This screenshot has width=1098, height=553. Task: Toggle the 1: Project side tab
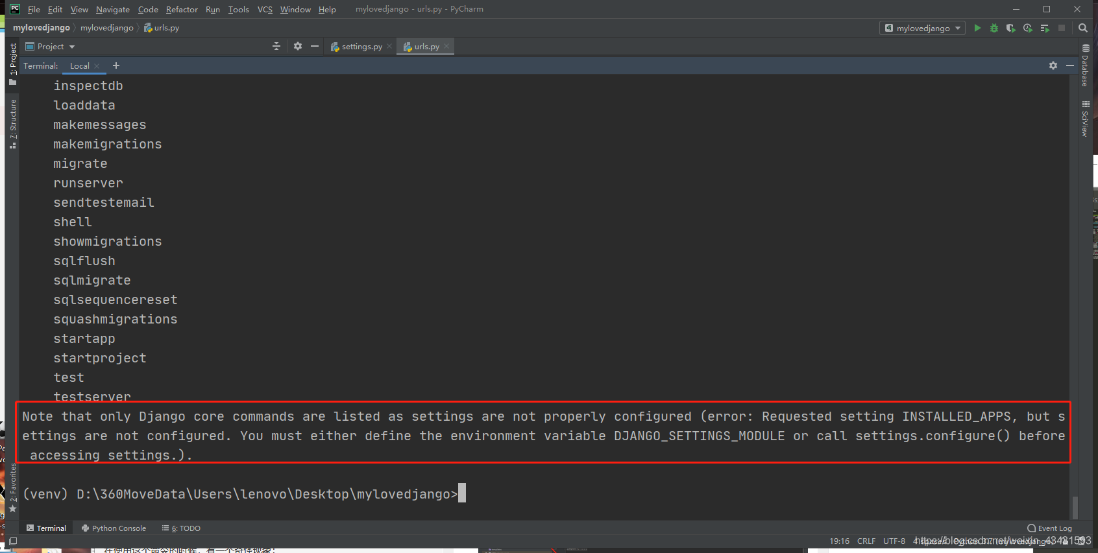pyautogui.click(x=13, y=64)
